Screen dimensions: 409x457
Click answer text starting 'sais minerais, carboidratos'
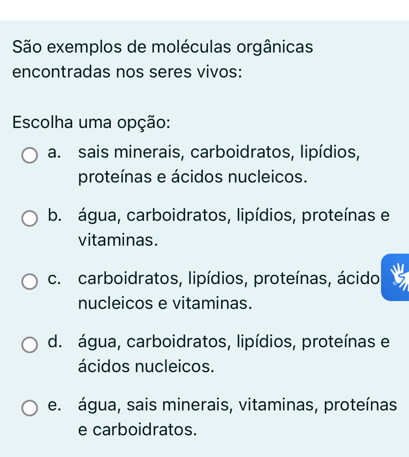click(219, 152)
